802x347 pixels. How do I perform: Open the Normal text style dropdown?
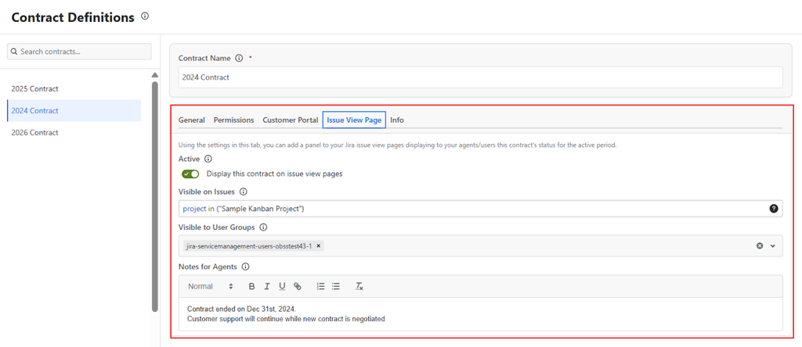pos(210,287)
